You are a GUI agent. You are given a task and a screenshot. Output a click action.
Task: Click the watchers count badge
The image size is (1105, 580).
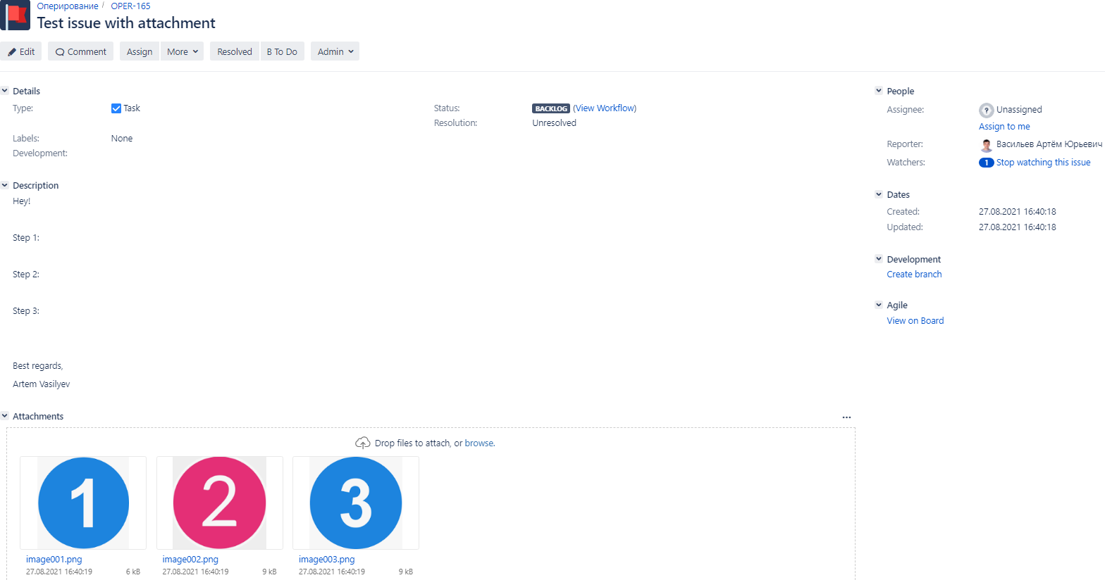[x=986, y=163]
